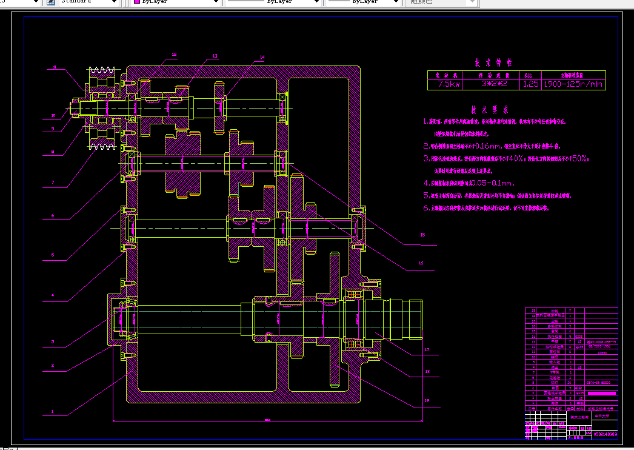Viewport: 634px width, 450px height.
Task: Click the 技术特性 table heading
Action: pyautogui.click(x=493, y=62)
